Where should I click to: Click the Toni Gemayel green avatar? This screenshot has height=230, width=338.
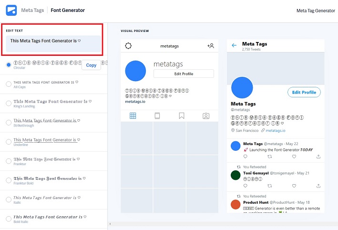point(236,175)
